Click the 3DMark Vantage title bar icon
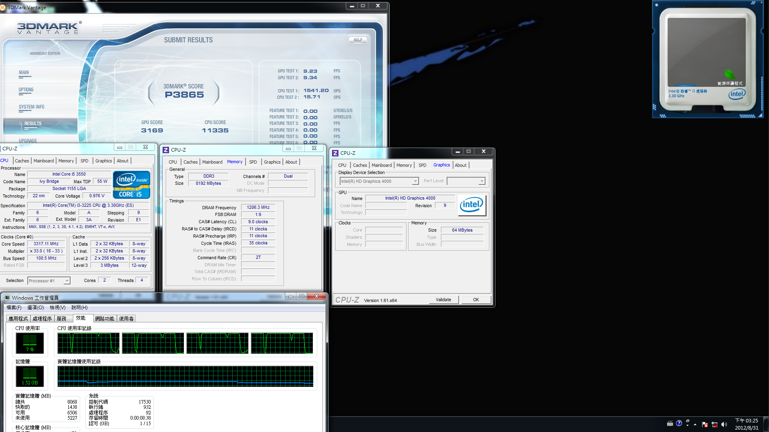The width and height of the screenshot is (769, 432). (3, 7)
